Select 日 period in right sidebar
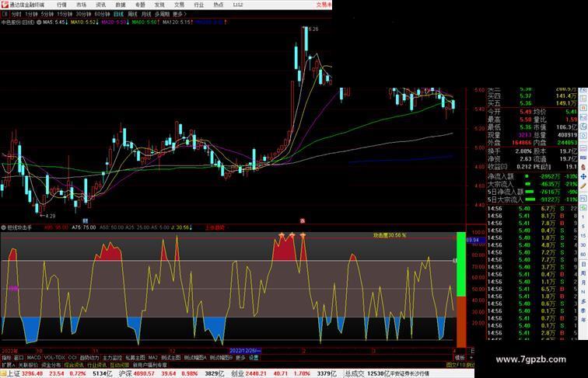The height and width of the screenshot is (378, 588). point(583,264)
